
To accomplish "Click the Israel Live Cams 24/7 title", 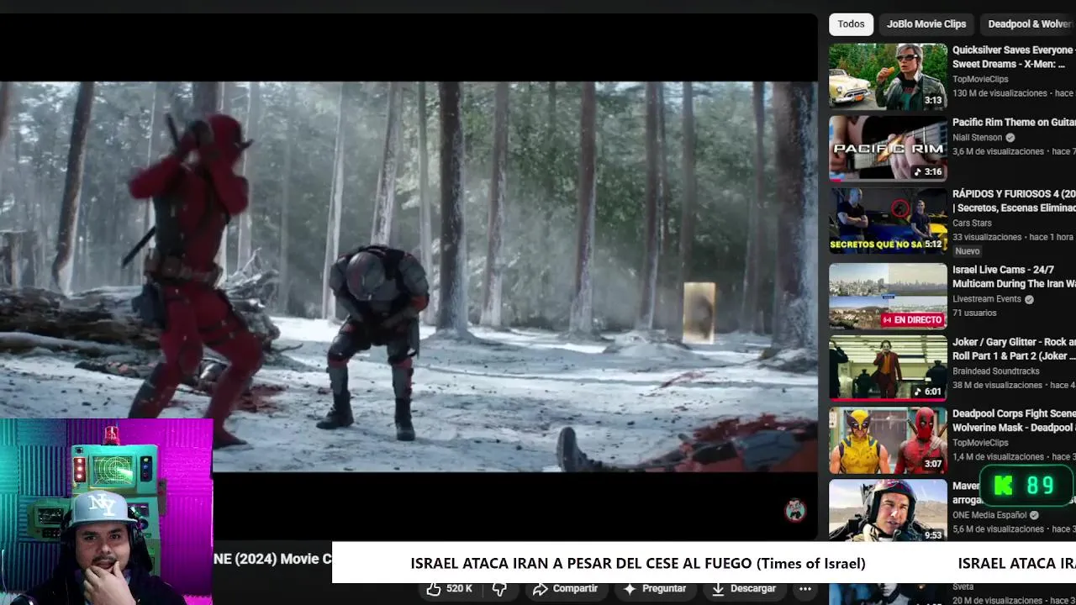I will pyautogui.click(x=1014, y=277).
